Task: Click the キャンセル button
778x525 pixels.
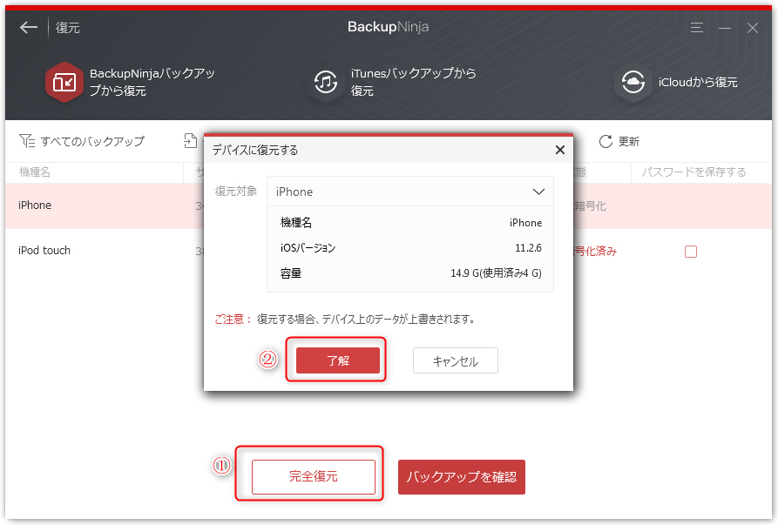Action: pyautogui.click(x=456, y=360)
